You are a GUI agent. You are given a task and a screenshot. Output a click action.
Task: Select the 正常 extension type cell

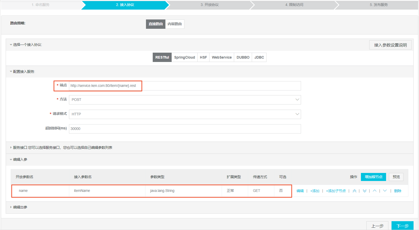[x=235, y=191]
